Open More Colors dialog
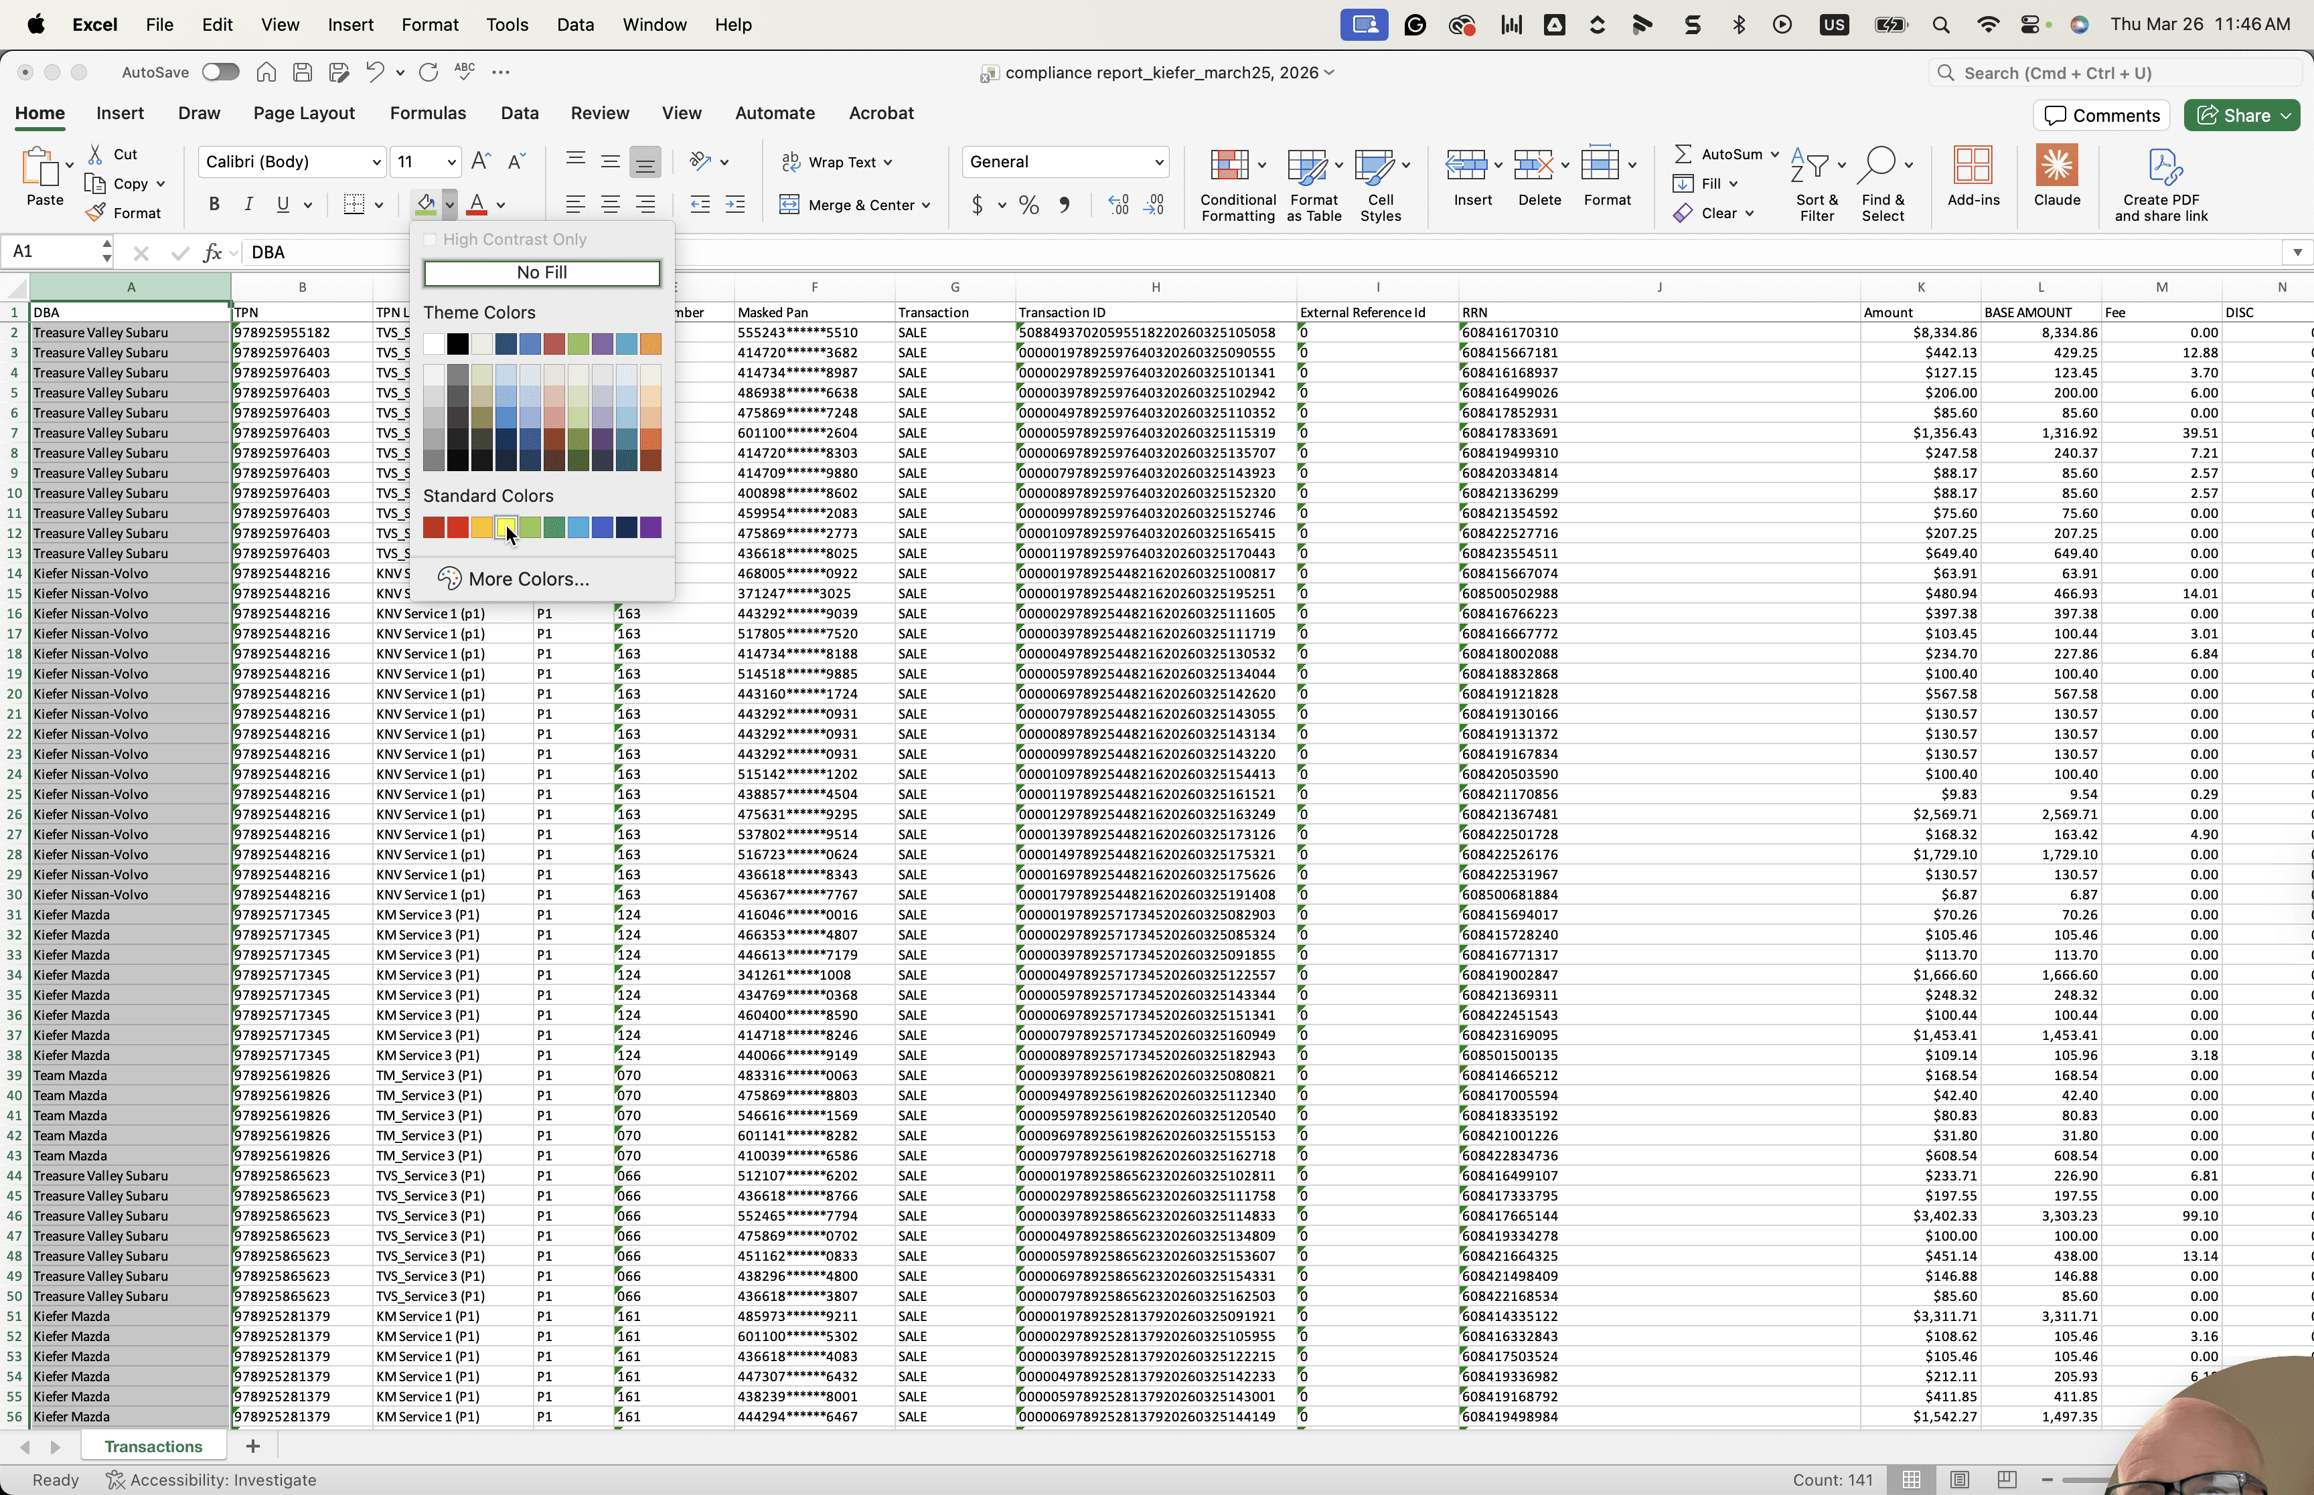This screenshot has height=1495, width=2314. [x=514, y=579]
